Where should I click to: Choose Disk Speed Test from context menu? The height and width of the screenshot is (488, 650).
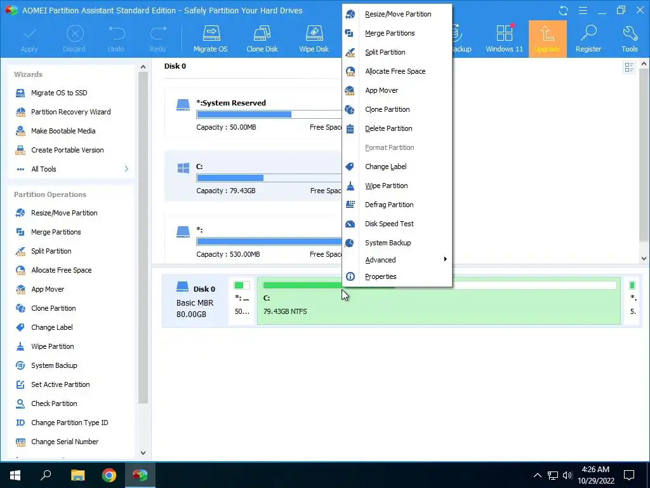pos(397,224)
